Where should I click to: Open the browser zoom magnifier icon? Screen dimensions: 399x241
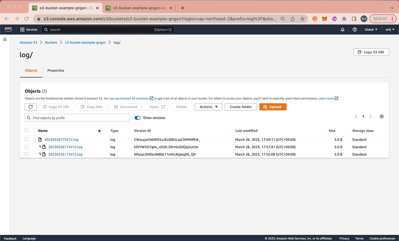tap(283, 19)
